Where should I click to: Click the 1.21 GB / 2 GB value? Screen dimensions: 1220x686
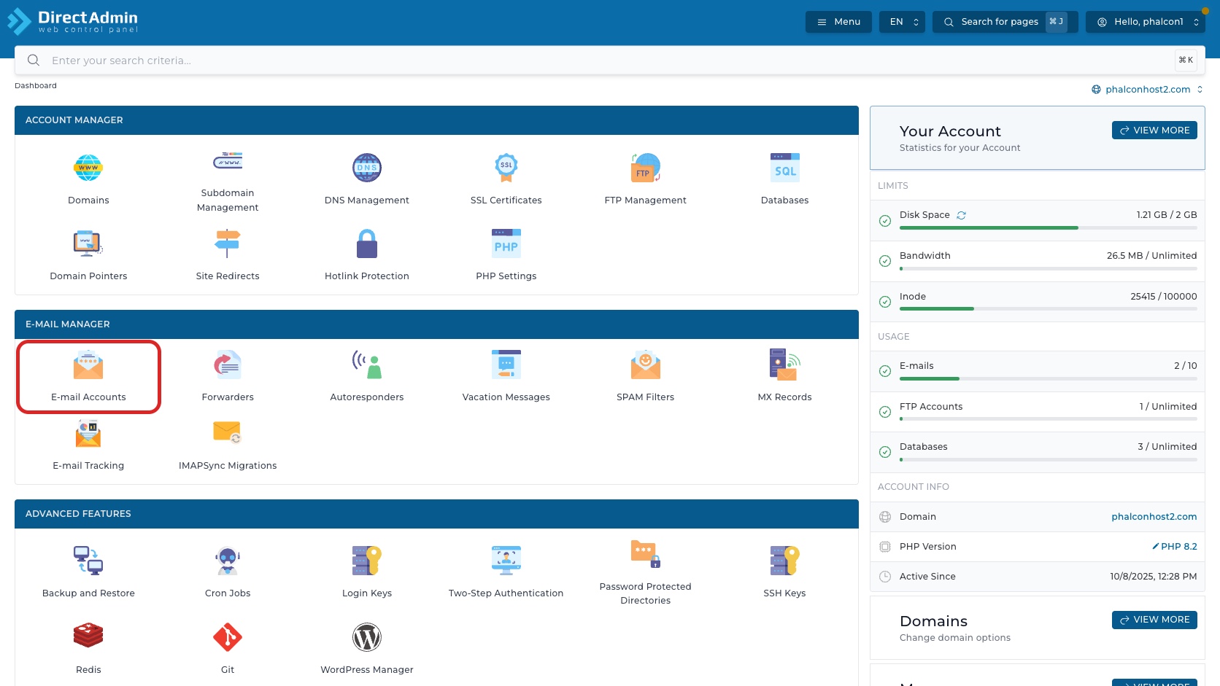(x=1167, y=215)
